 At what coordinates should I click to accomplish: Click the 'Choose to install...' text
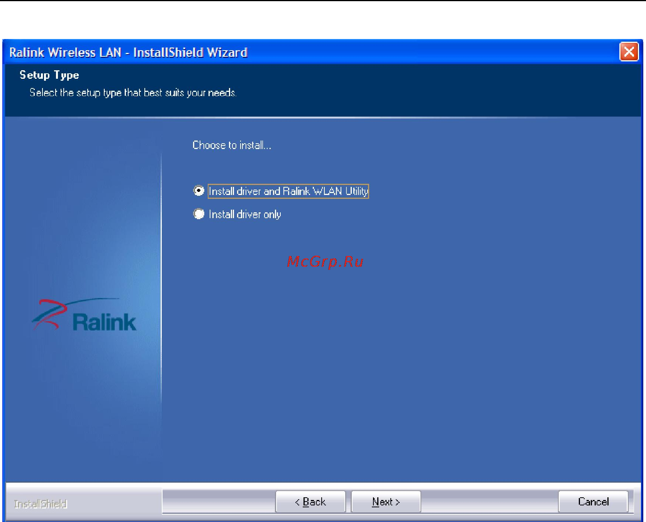click(232, 145)
